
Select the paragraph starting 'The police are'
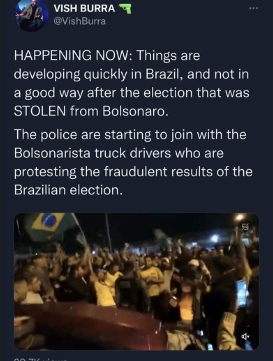tap(133, 162)
